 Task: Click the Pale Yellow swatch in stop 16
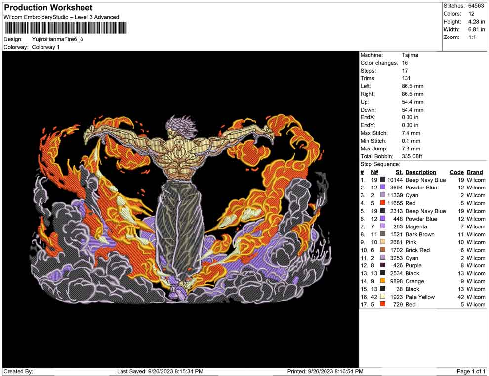tap(382, 297)
